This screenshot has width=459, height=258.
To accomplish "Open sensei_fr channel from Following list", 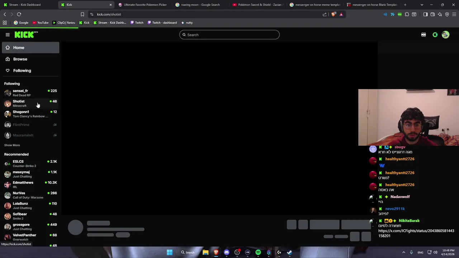I will tap(30, 93).
